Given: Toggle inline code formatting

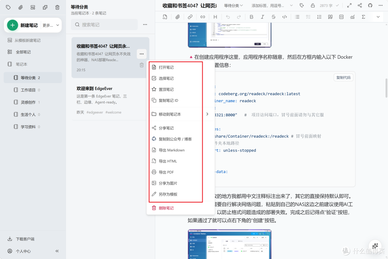Looking at the screenshot, I should [285, 17].
